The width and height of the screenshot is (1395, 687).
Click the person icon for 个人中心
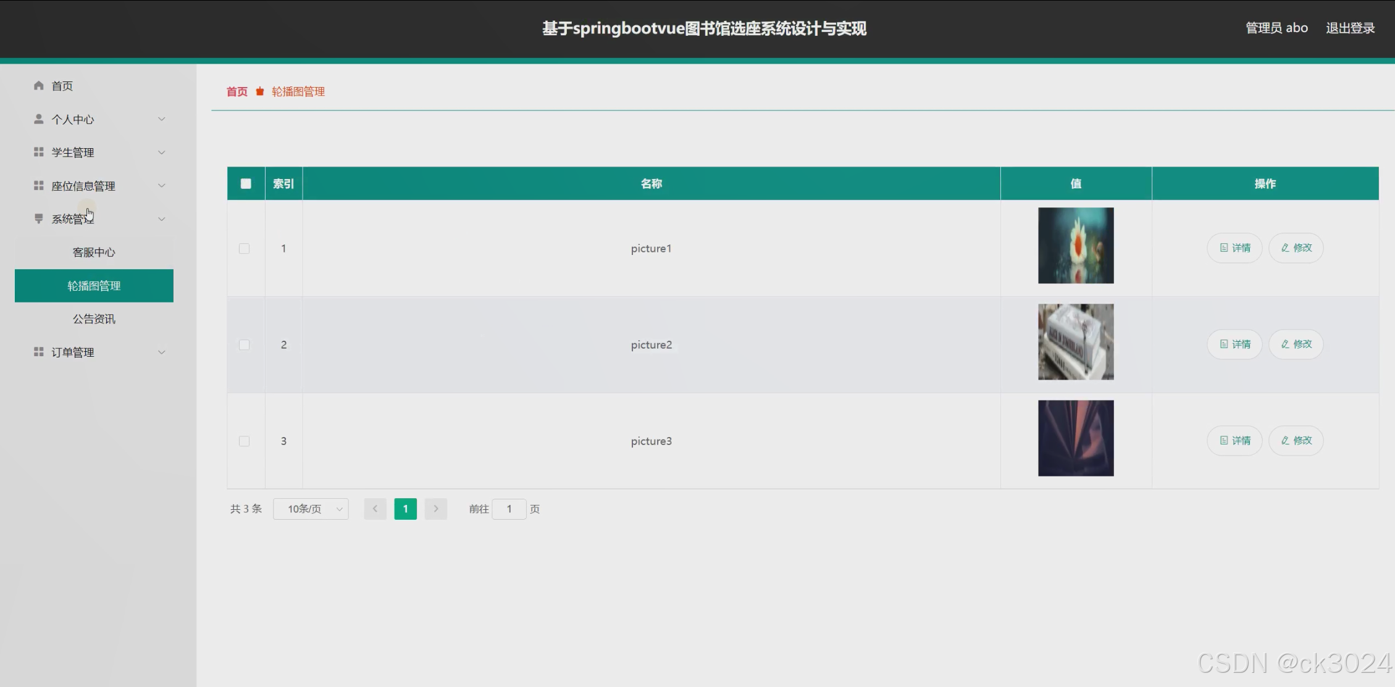coord(38,119)
